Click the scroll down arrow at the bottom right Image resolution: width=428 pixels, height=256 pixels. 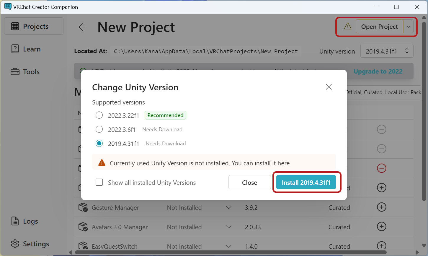pos(424,246)
